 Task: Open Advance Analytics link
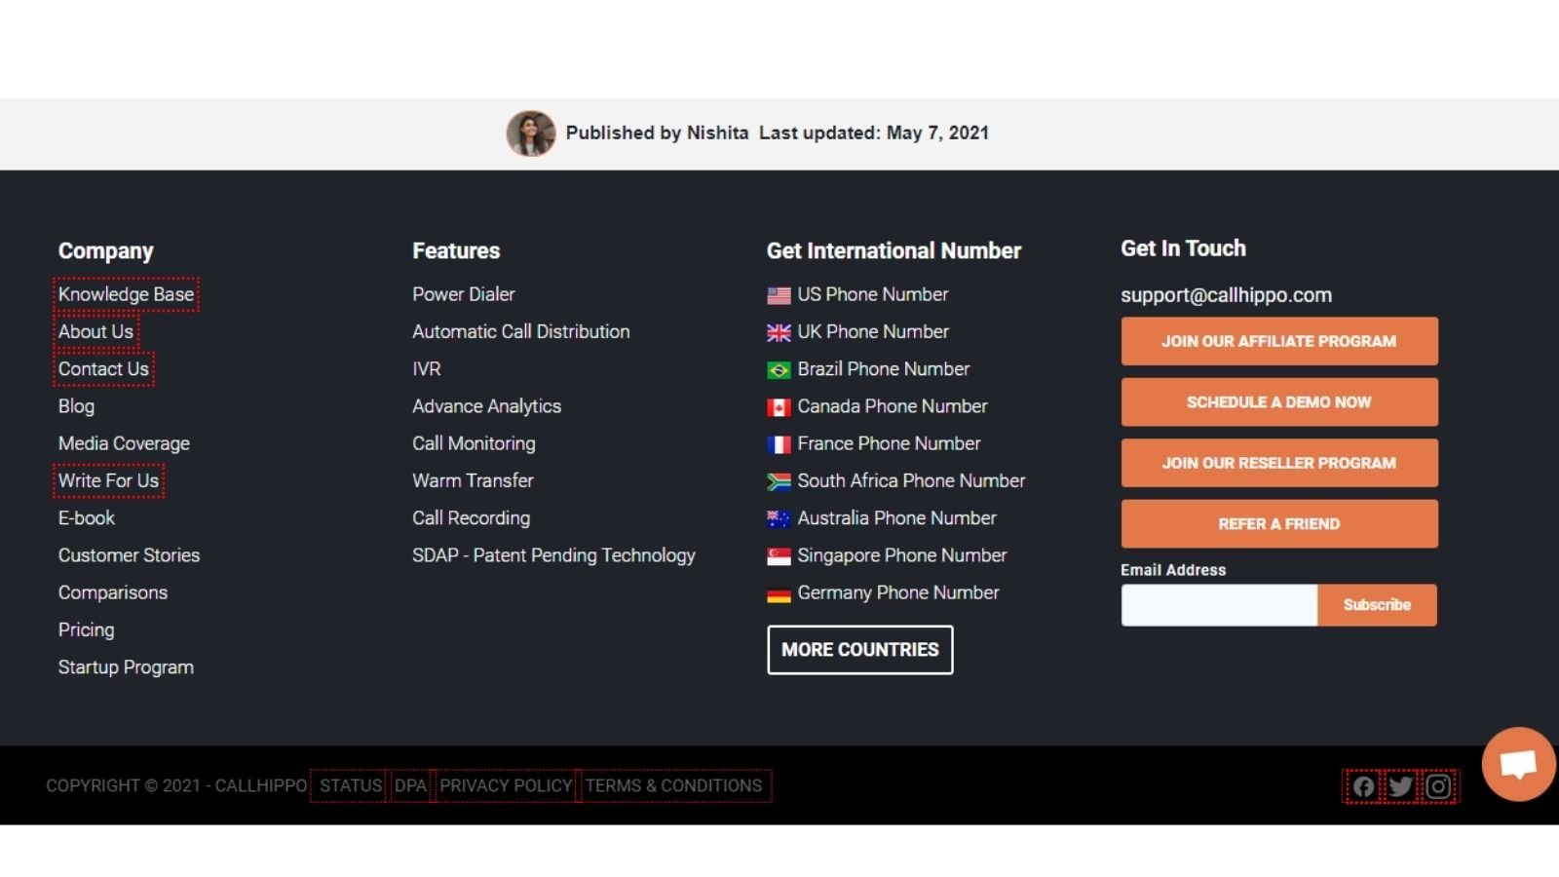pyautogui.click(x=486, y=406)
